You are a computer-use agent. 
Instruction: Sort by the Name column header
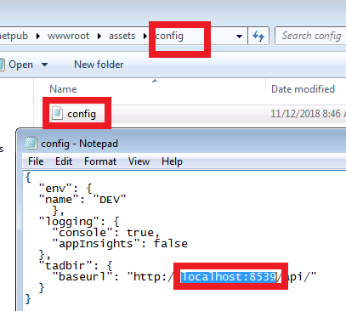[x=63, y=89]
